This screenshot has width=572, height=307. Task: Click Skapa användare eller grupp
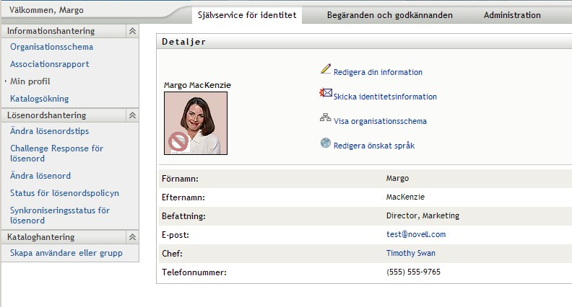66,253
